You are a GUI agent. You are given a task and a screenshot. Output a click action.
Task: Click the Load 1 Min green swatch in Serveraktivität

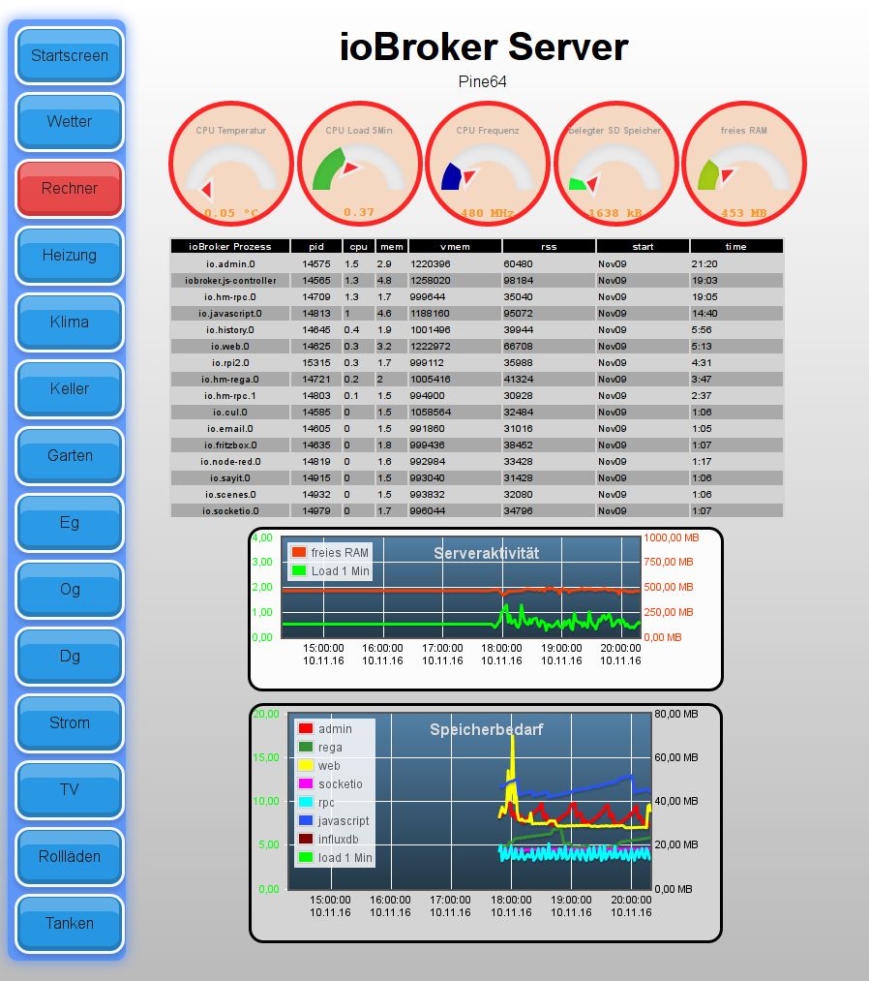click(299, 570)
